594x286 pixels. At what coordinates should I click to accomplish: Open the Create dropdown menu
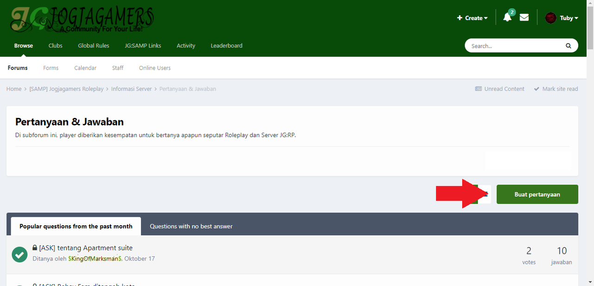(x=472, y=18)
